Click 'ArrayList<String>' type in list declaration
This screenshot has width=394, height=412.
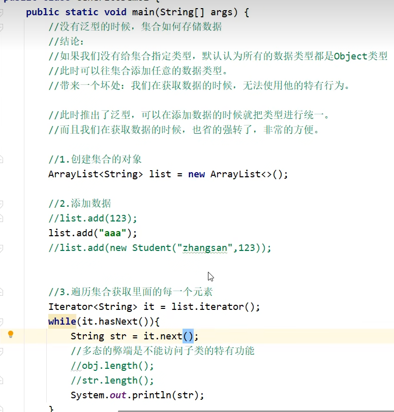pyautogui.click(x=96, y=174)
